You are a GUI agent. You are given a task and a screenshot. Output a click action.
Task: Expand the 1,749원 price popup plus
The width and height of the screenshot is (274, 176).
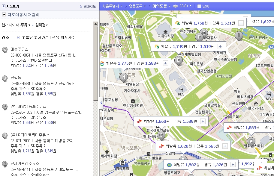220,46
